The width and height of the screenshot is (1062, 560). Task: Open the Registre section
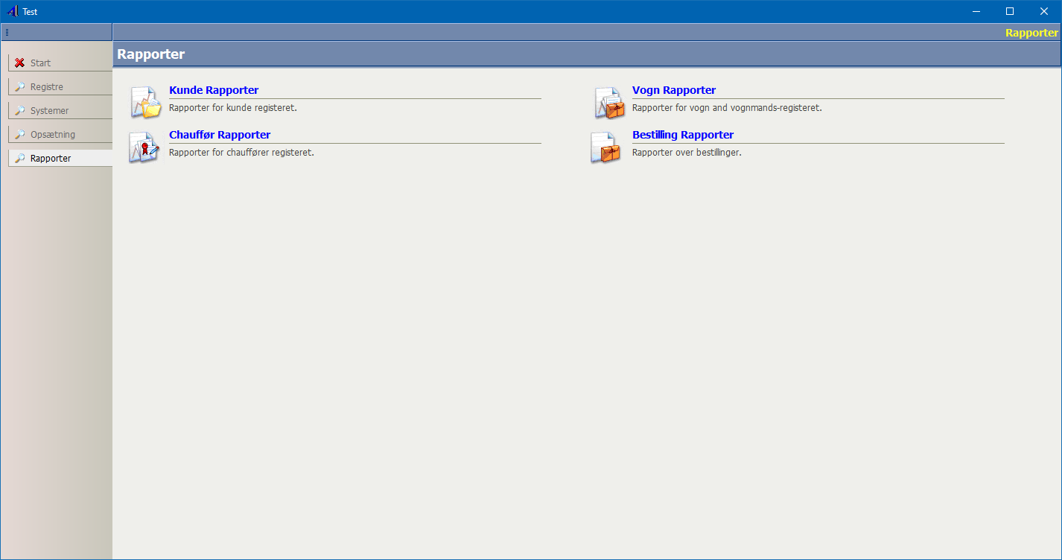60,87
